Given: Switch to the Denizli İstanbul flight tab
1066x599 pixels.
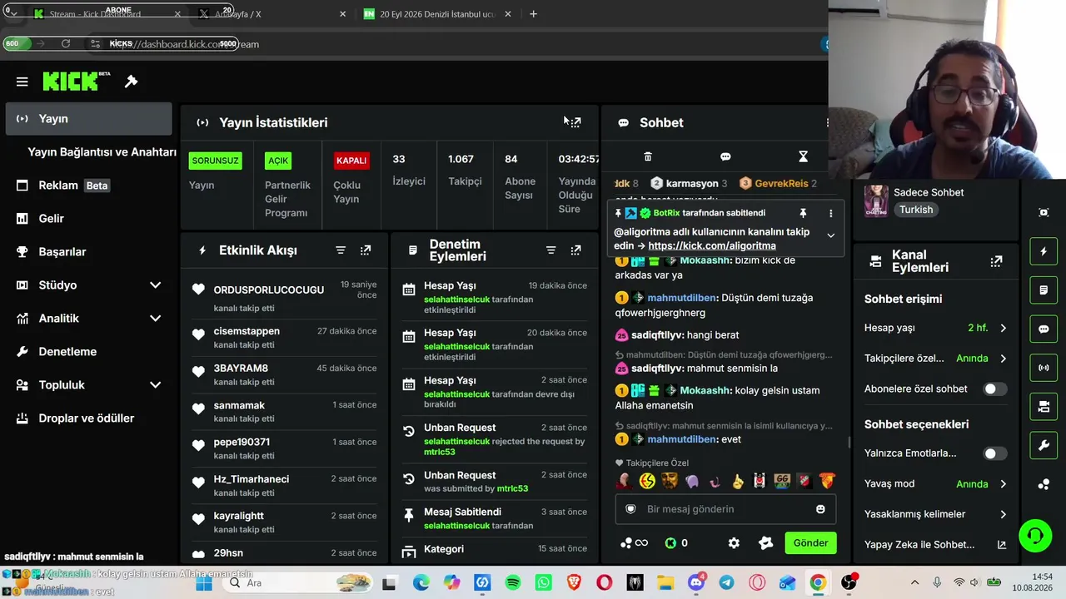Looking at the screenshot, I should coord(438,14).
